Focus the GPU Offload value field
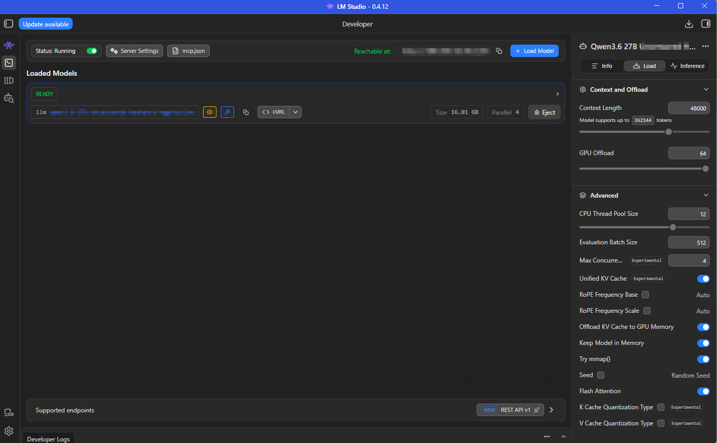 688,153
